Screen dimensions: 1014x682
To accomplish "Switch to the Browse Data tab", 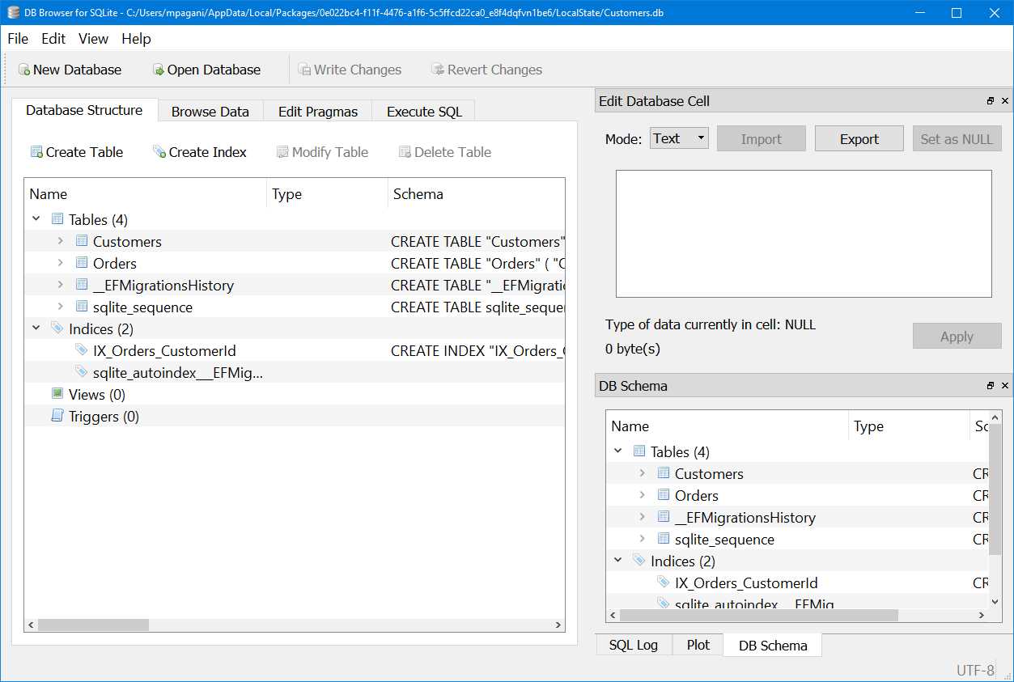I will tap(210, 111).
